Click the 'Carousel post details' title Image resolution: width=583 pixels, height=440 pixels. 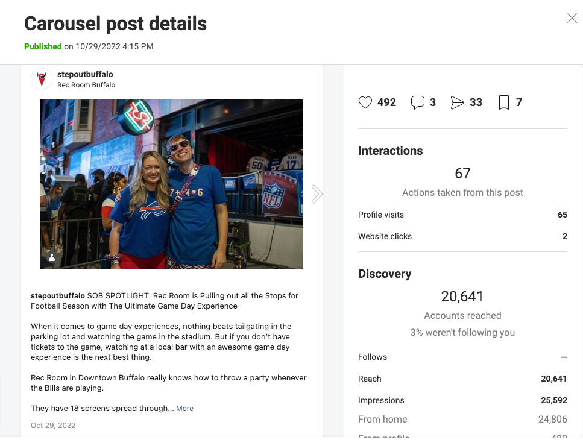coord(115,24)
